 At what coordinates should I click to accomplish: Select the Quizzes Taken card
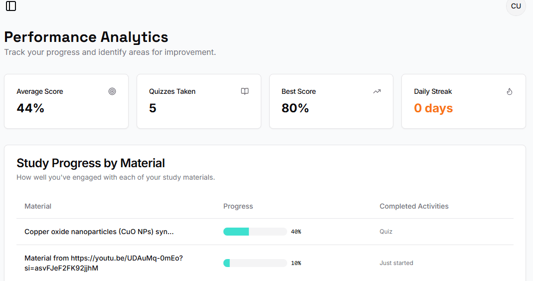[x=198, y=101]
